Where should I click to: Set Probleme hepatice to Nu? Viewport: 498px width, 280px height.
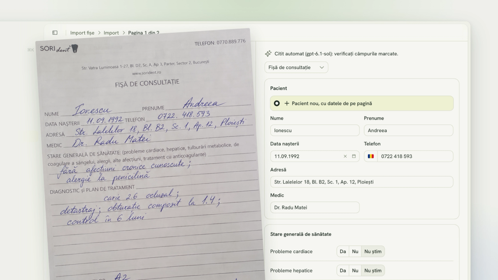pos(355,271)
